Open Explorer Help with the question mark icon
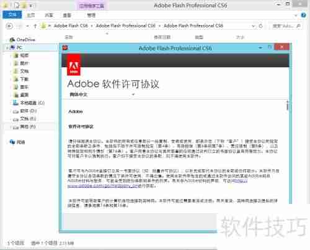Image resolution: width=310 pixels, height=250 pixels. (303, 15)
